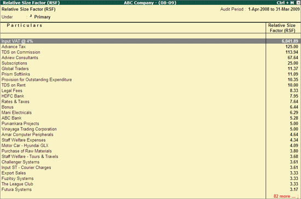Click the Ctrl + M label in title bar
Viewport: 301px width, 199px height.
pyautogui.click(x=285, y=3)
